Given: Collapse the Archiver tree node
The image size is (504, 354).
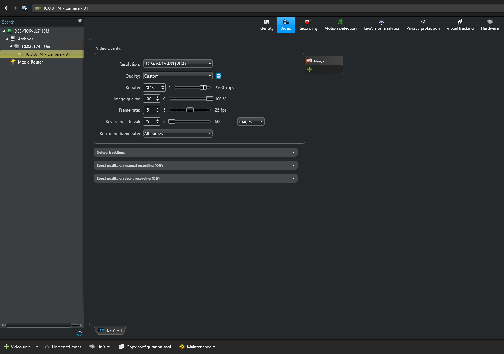Looking at the screenshot, I should 7,39.
